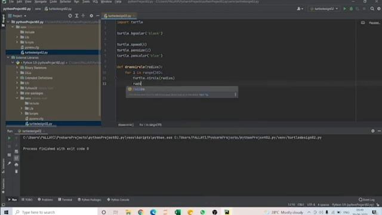Screen dimensions: 382x215
Task: Open Search Everywhere magnifier icon
Action: [372, 9]
